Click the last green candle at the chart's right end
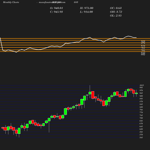This screenshot has width=150, height=150. (136, 93)
